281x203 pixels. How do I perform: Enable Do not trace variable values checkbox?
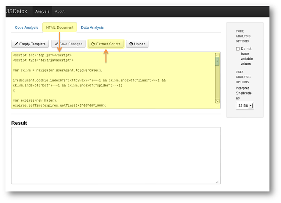tap(238, 49)
